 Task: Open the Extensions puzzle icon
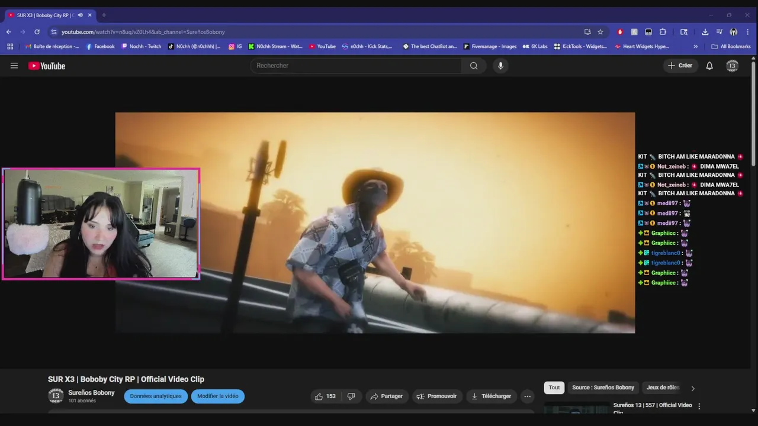663,32
